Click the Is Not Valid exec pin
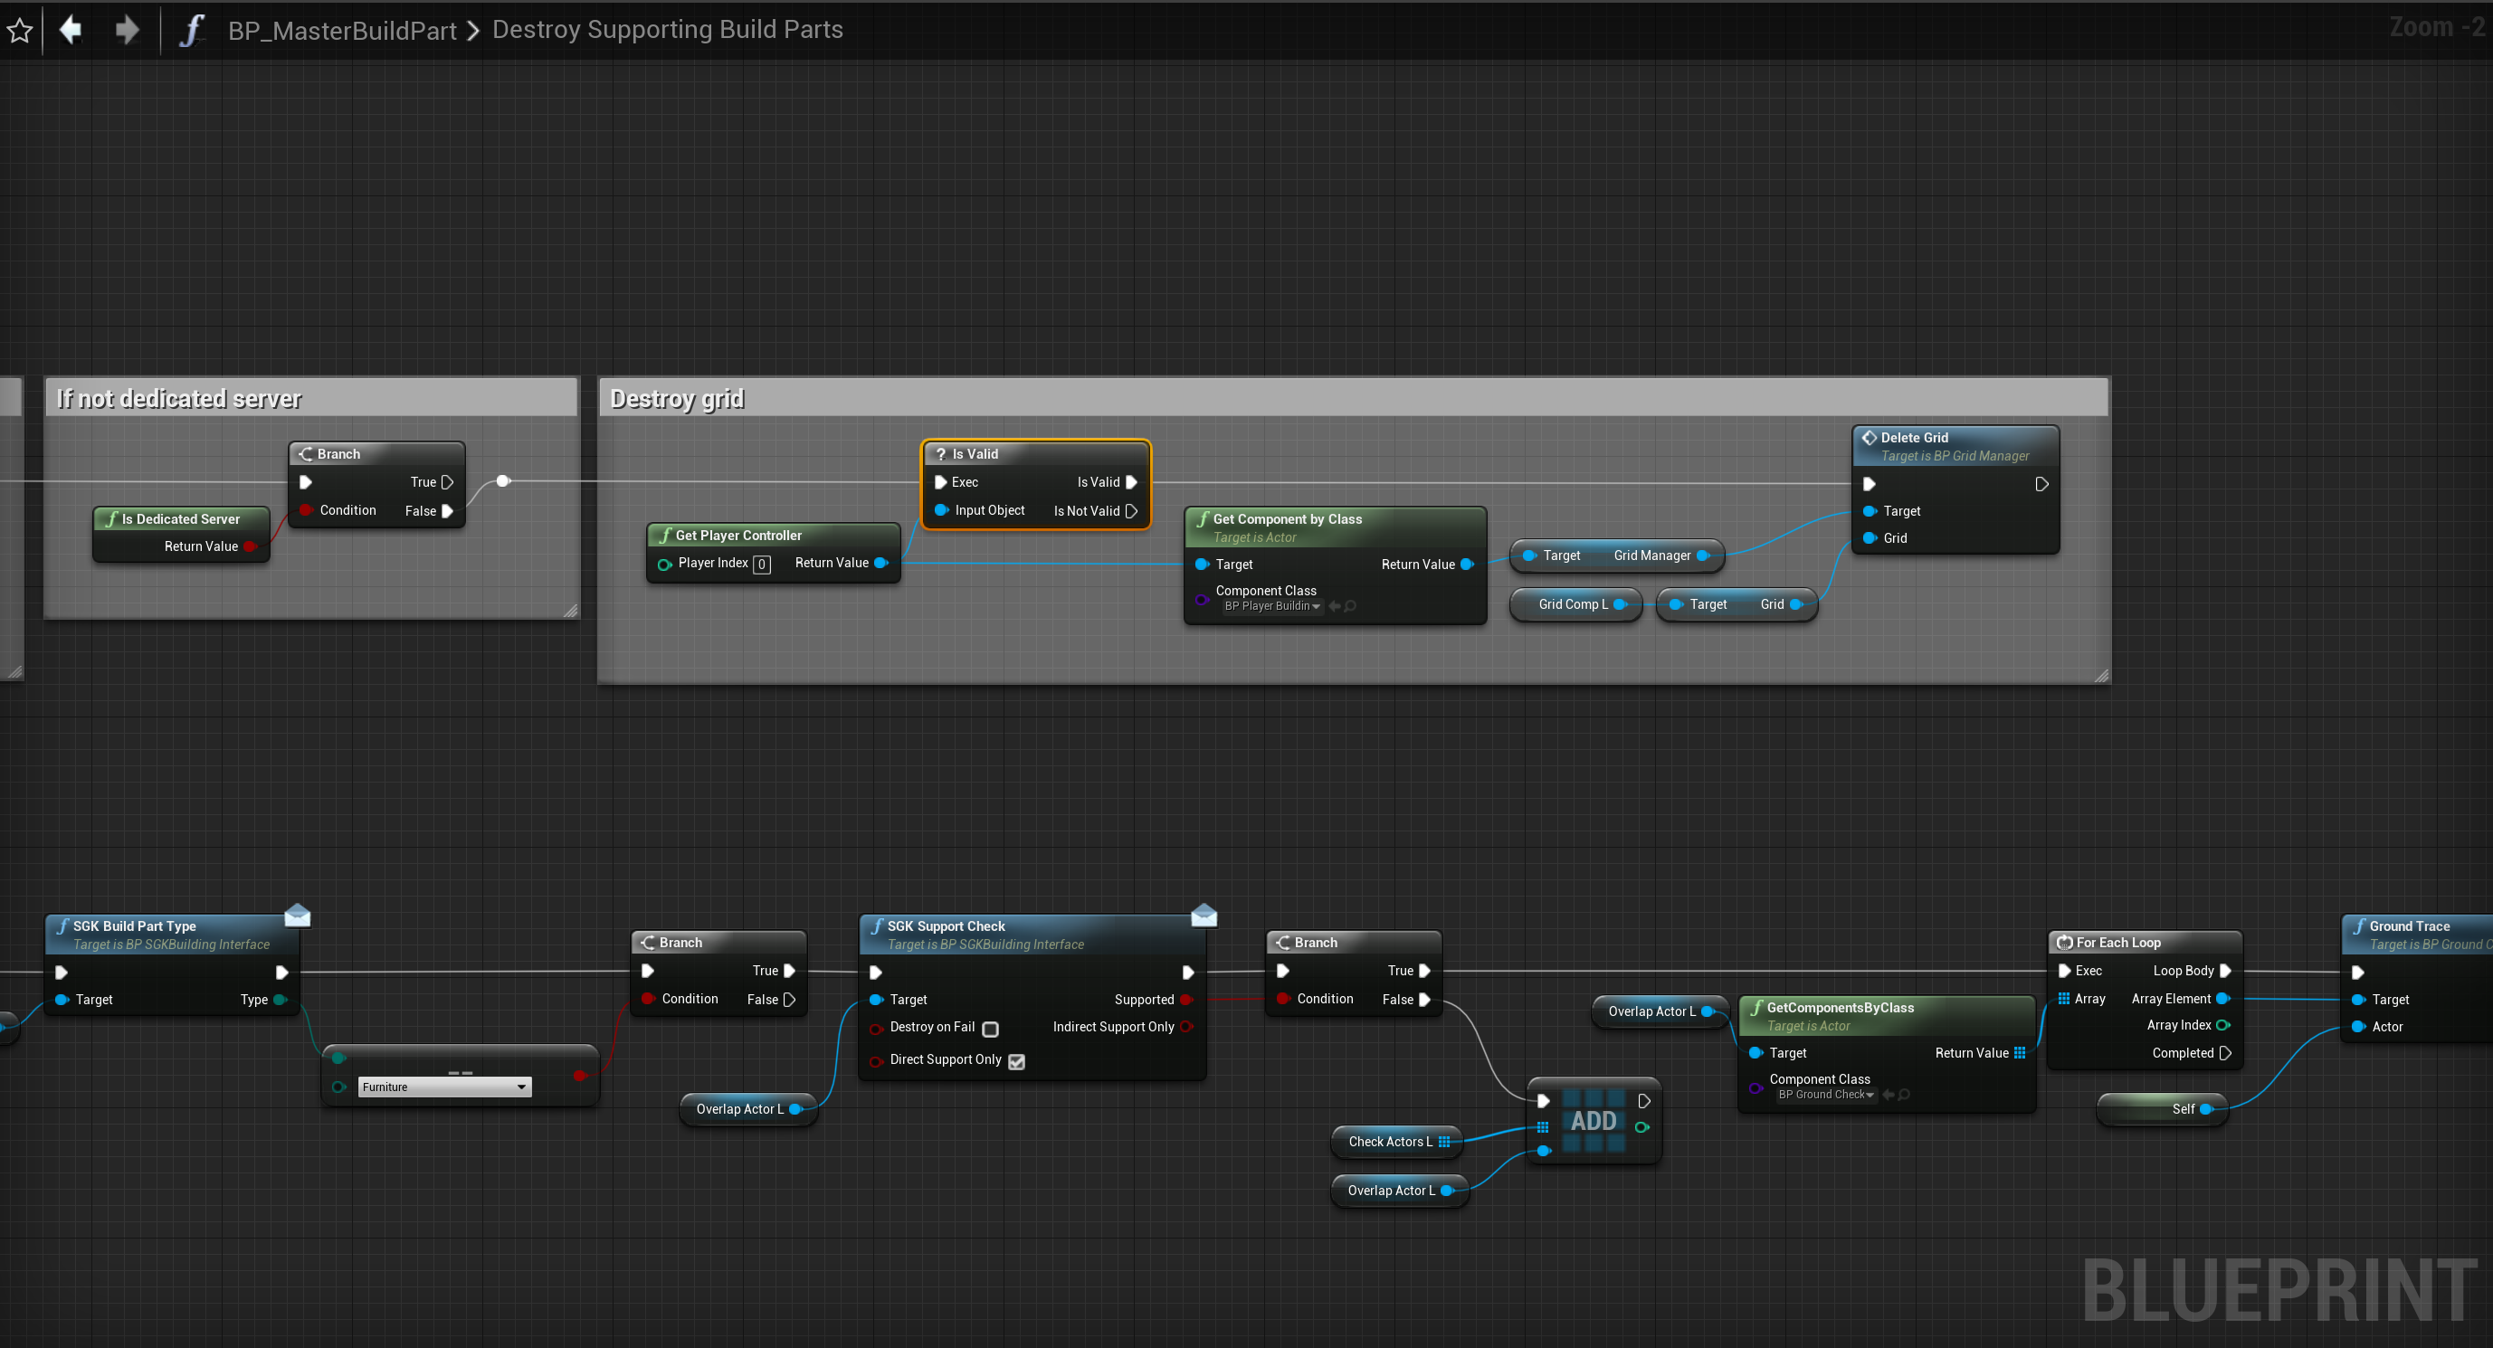2493x1348 pixels. 1131,511
